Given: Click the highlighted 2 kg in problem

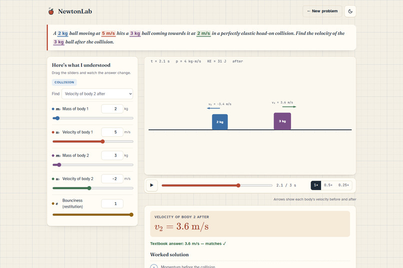Looking at the screenshot, I should [62, 33].
